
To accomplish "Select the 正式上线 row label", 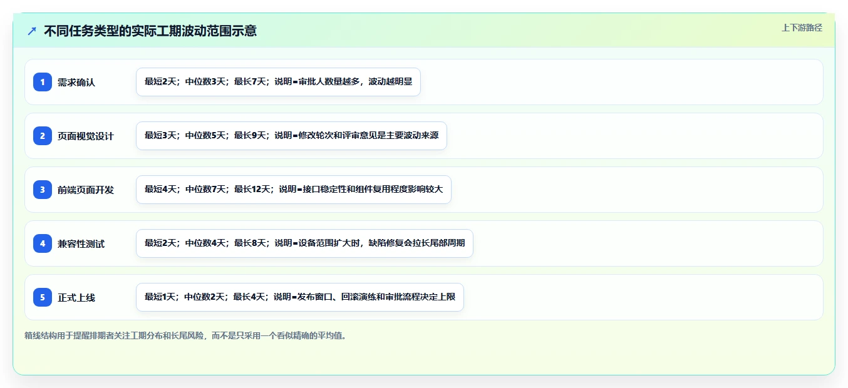I will pos(76,297).
